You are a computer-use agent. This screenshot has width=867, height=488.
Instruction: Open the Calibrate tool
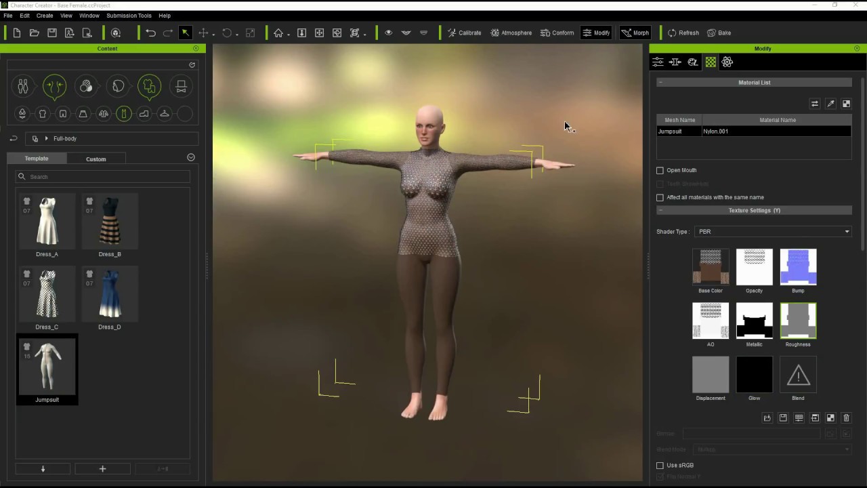[464, 33]
